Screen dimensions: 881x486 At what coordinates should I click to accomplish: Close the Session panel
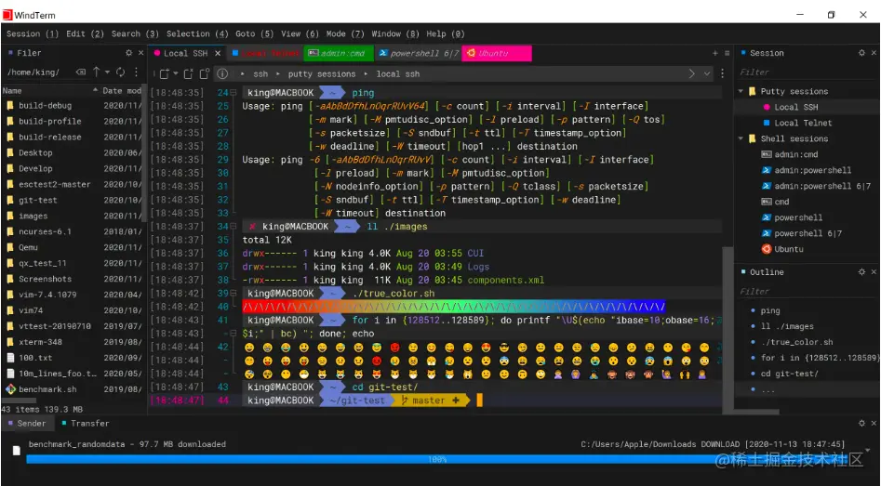(874, 53)
